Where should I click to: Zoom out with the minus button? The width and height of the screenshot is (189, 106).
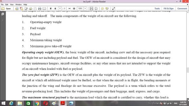click(69, 9)
